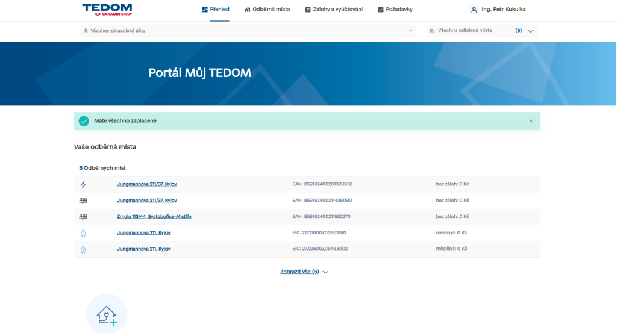Go to the Odběrná místa tab
This screenshot has width=617, height=333.
click(267, 10)
